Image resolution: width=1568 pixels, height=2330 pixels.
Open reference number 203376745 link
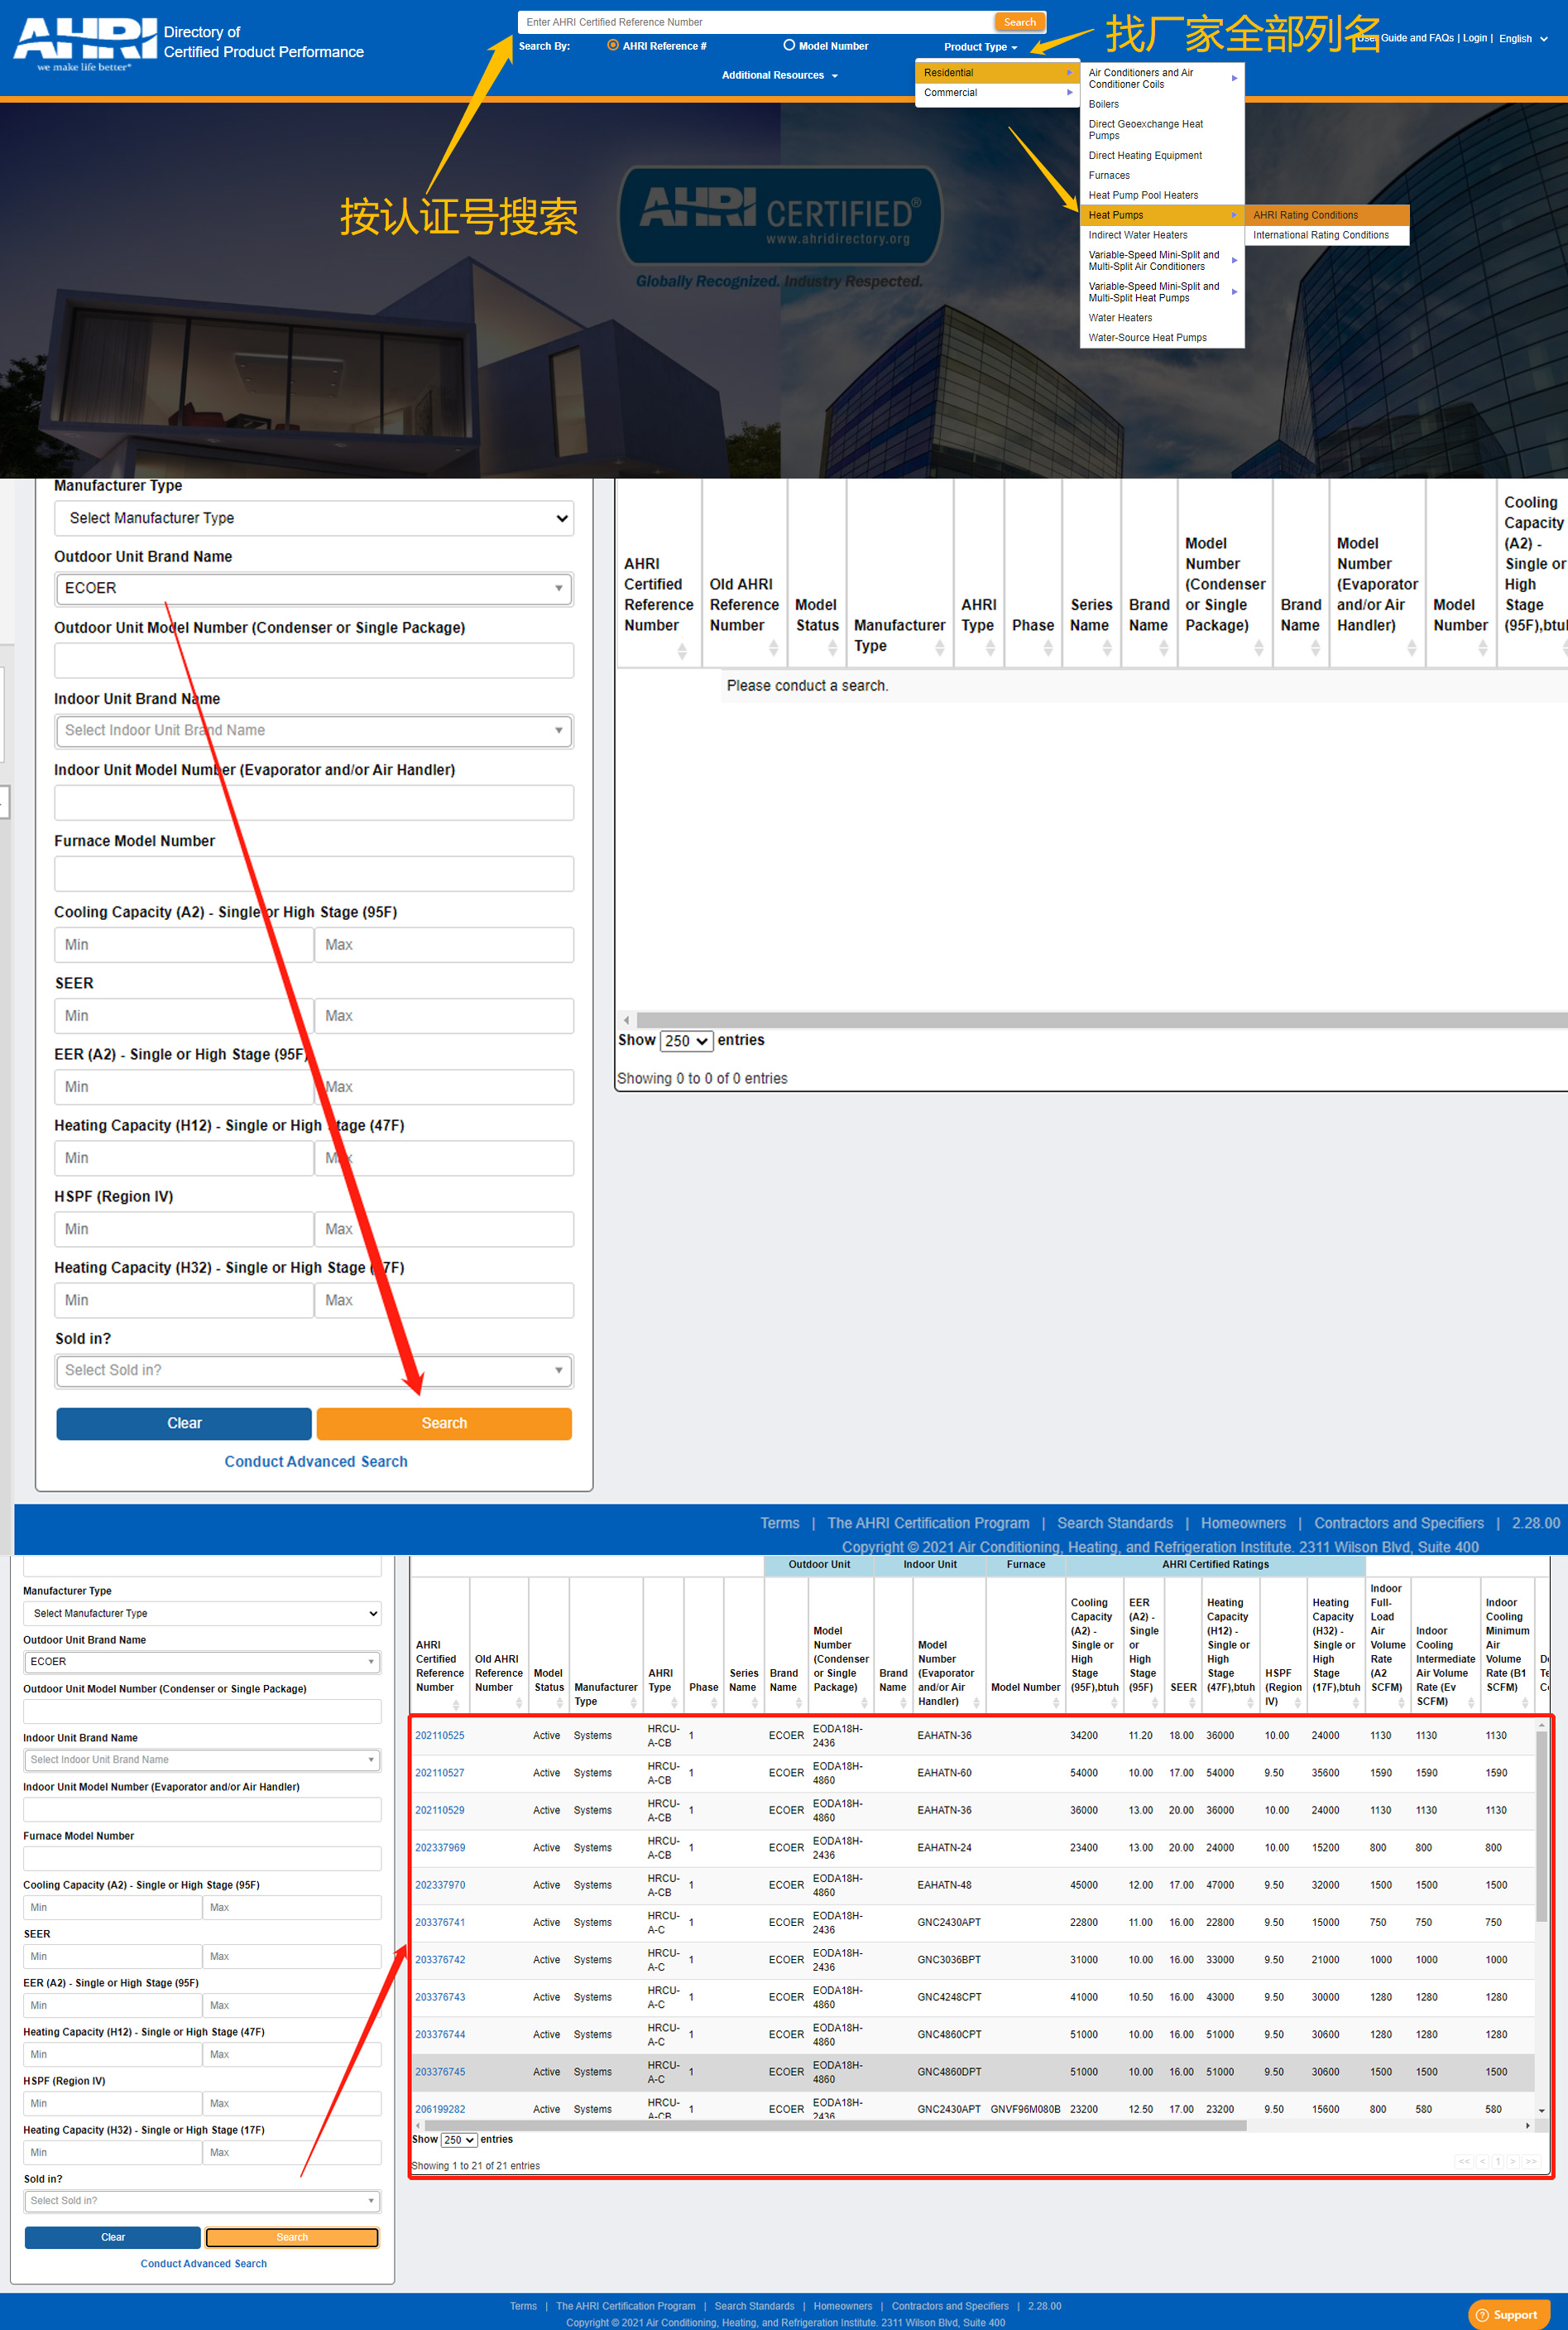point(440,2072)
